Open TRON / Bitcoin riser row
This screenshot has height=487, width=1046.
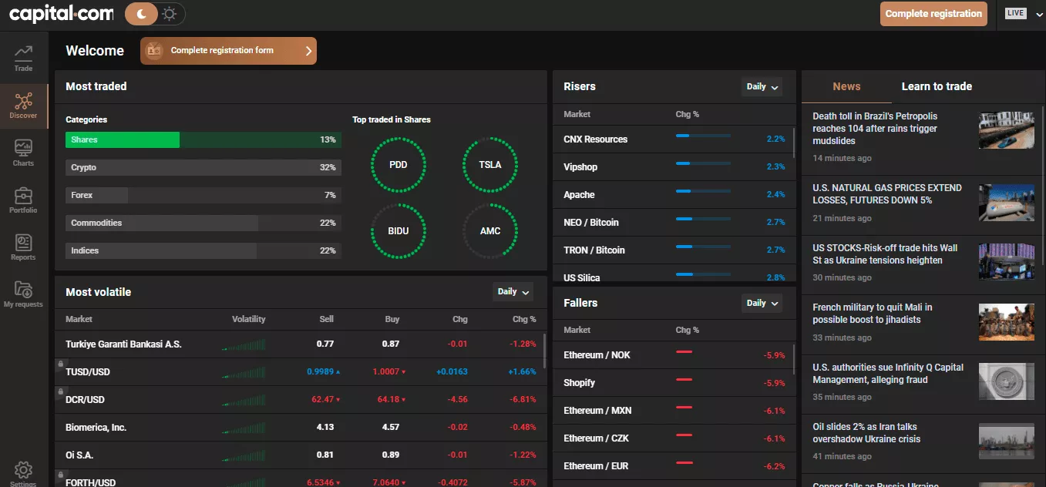pos(674,250)
